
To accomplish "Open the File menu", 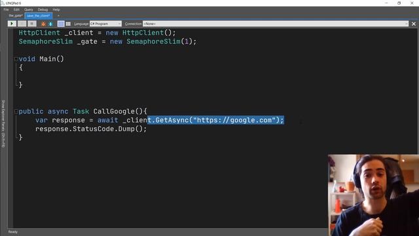I will point(6,10).
